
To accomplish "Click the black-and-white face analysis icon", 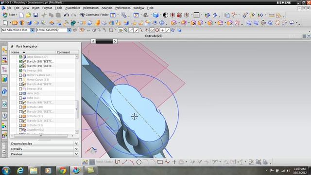I will coord(165,15).
